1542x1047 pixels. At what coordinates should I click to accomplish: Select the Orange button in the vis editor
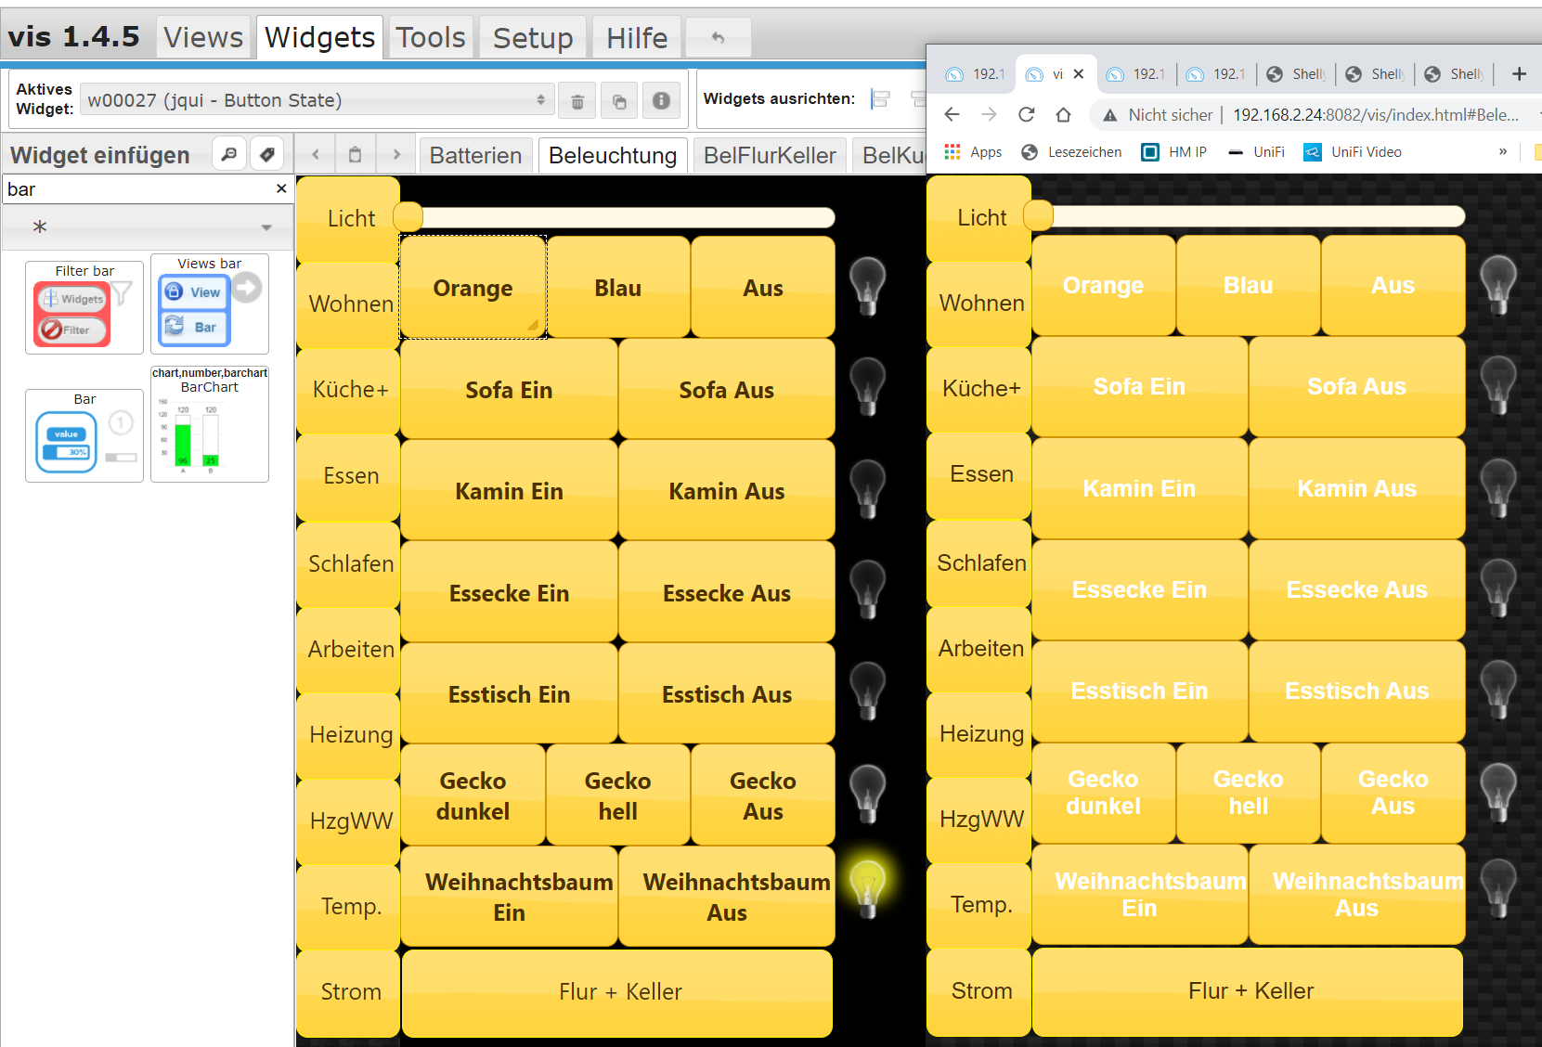473,288
